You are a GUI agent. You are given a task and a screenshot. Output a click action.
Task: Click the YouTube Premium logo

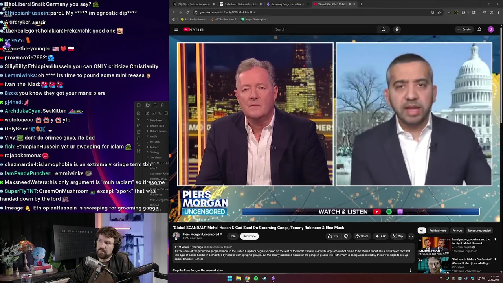193,29
